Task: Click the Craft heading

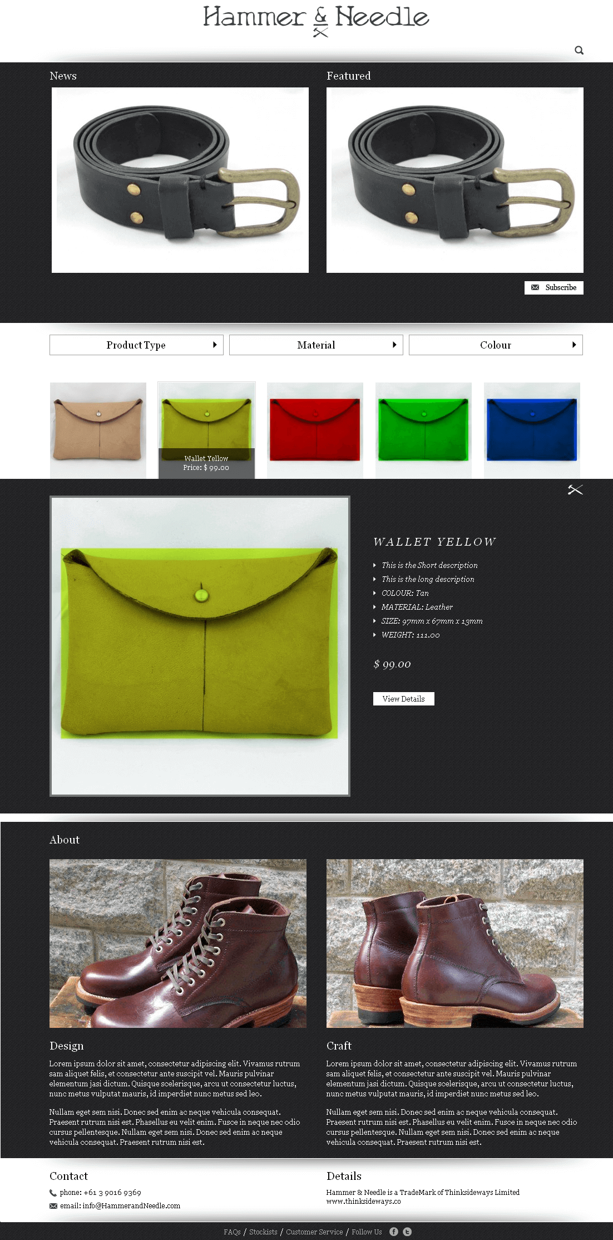Action: (x=339, y=1046)
